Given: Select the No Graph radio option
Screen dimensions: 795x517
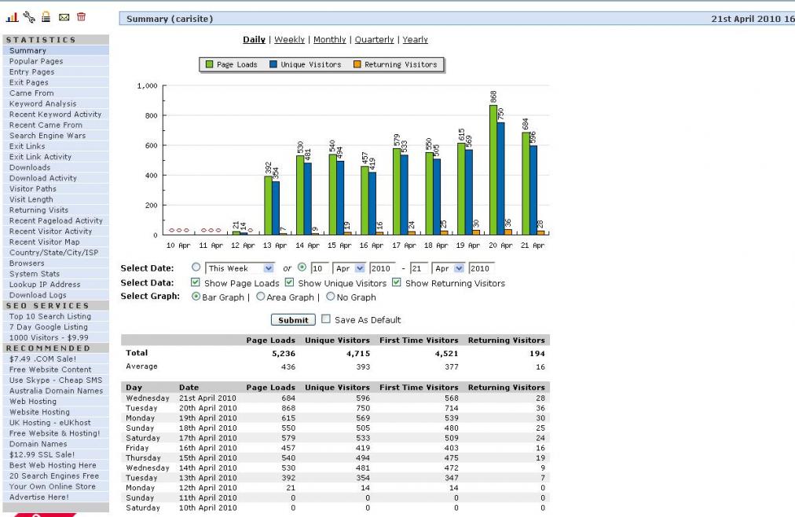Looking at the screenshot, I should coord(330,297).
